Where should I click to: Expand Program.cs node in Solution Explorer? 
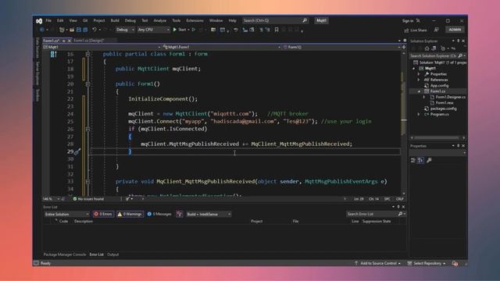(x=419, y=114)
